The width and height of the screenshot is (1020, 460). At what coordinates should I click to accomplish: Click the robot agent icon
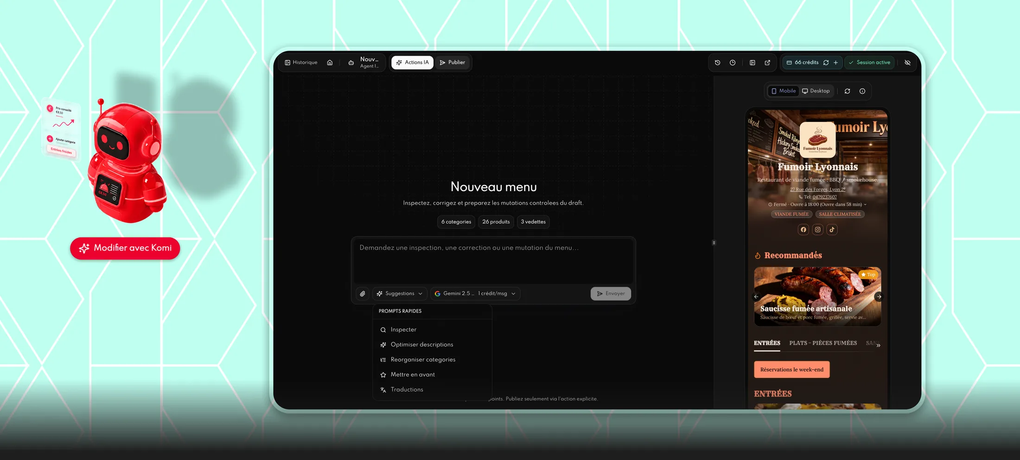pos(351,63)
